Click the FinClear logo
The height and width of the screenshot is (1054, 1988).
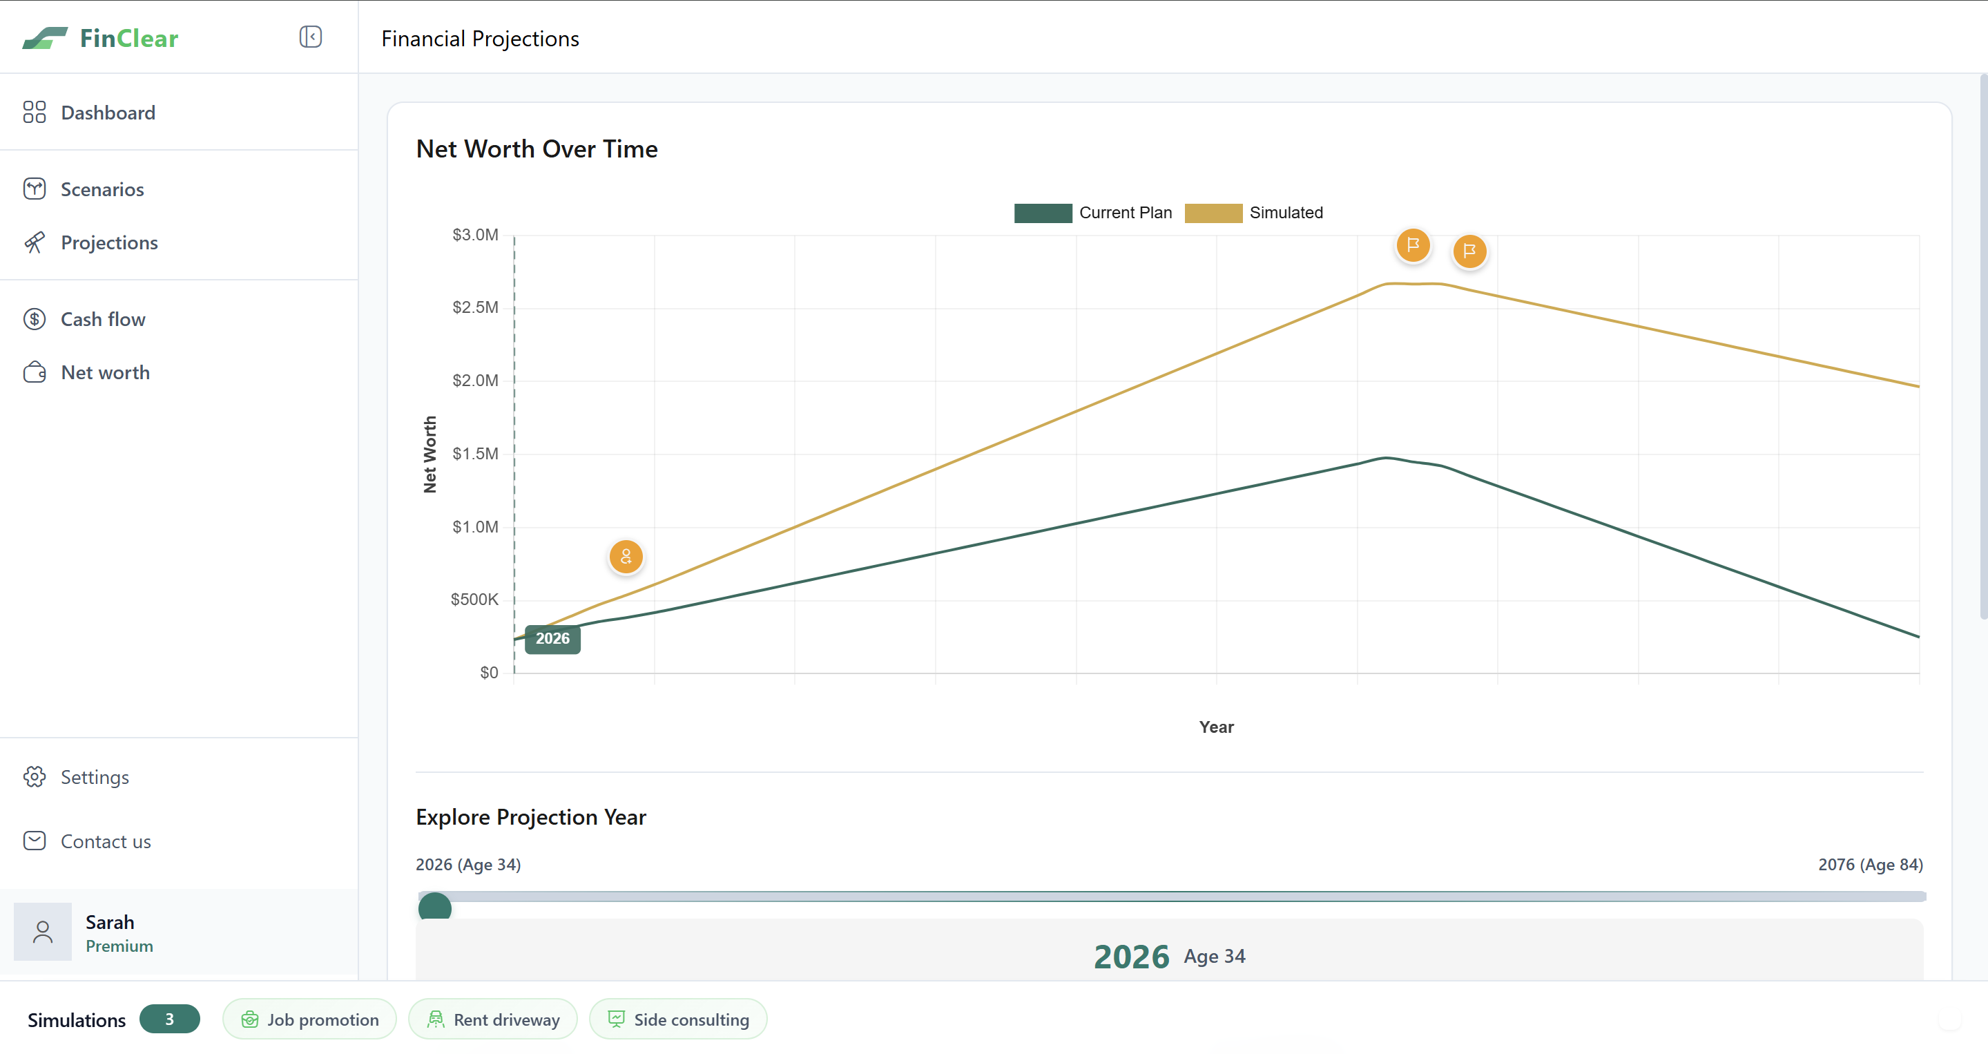(100, 38)
